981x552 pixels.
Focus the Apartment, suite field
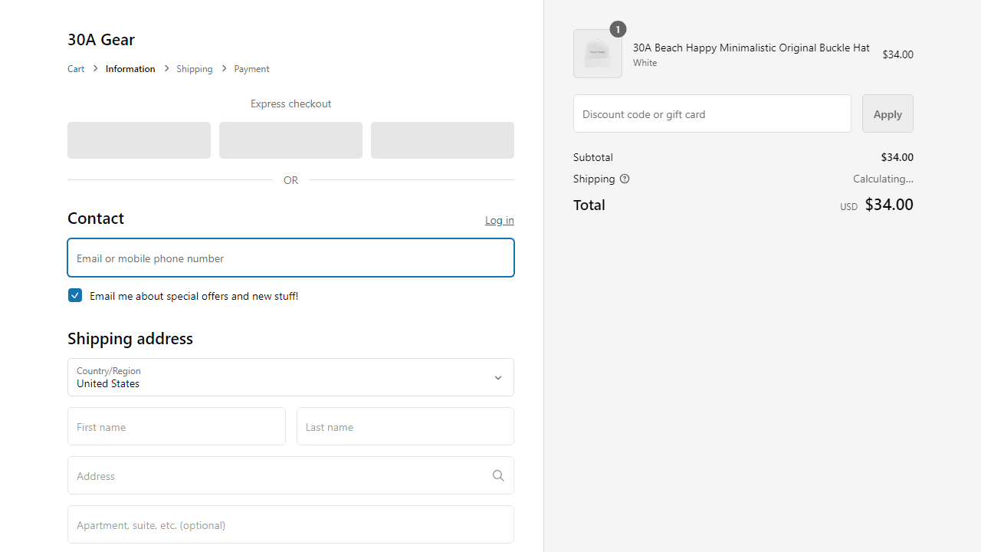click(x=290, y=524)
